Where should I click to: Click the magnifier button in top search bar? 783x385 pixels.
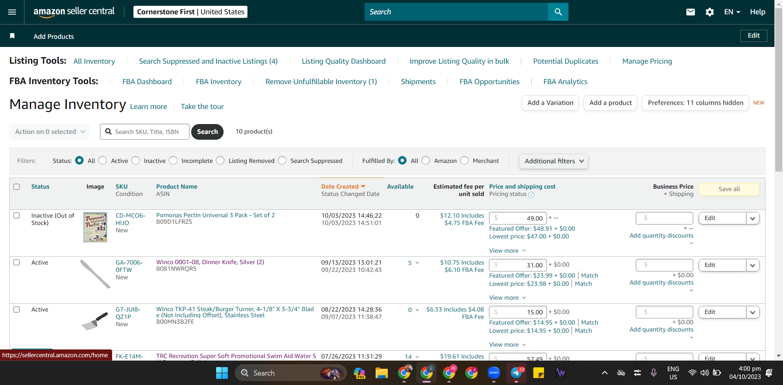tap(558, 12)
